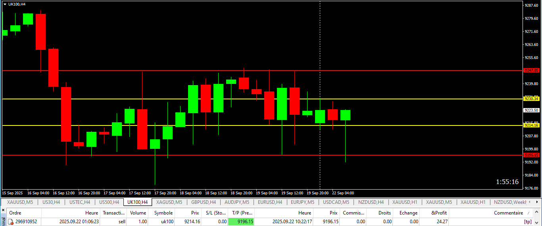Click the Echange column header
Screen dimensions: 542x226
[x=406, y=213]
